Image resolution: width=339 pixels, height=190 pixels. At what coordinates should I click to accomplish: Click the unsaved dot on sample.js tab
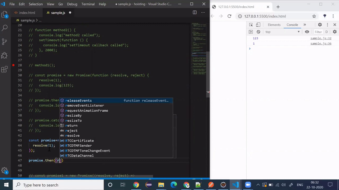pos(70,13)
